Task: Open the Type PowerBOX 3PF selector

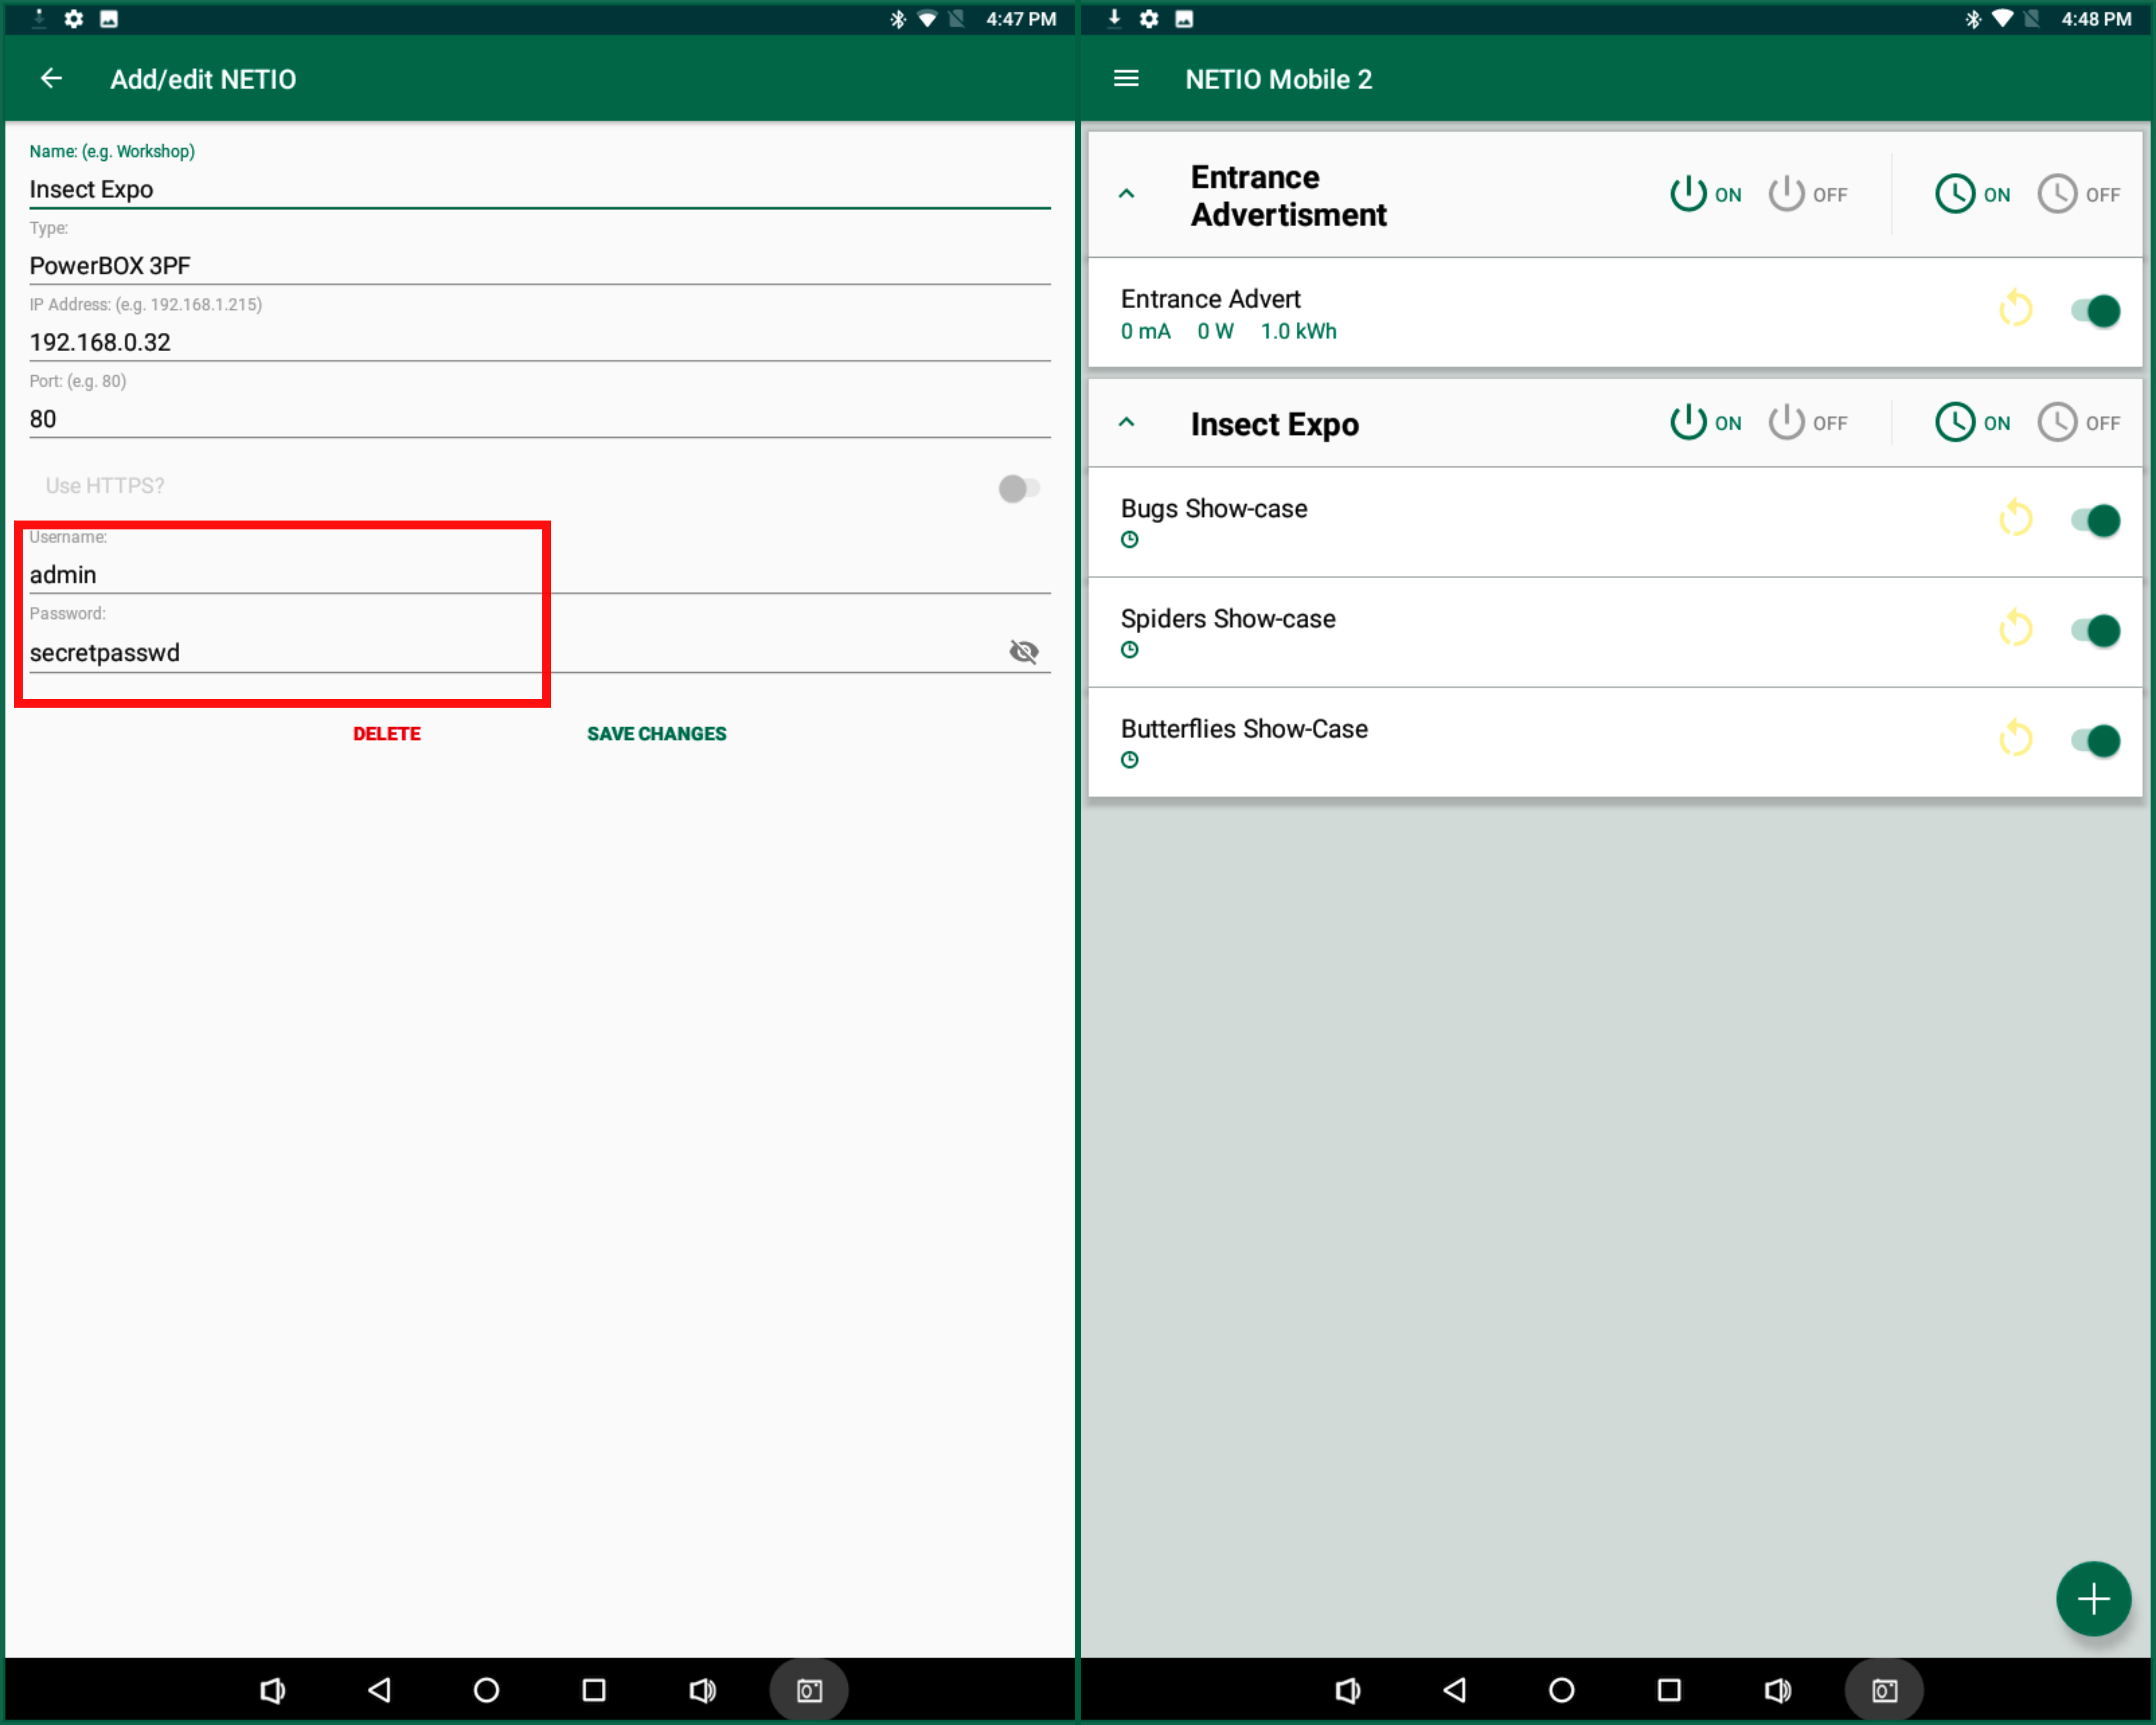Action: pos(540,265)
